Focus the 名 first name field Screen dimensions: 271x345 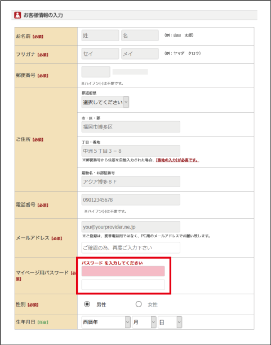140,36
